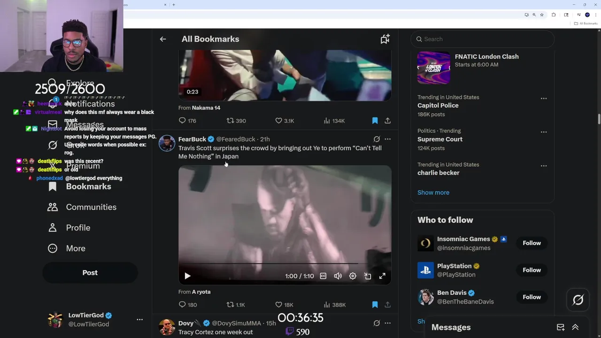Image resolution: width=601 pixels, height=338 pixels.
Task: Open Dovy profile avatar
Action: [167, 327]
